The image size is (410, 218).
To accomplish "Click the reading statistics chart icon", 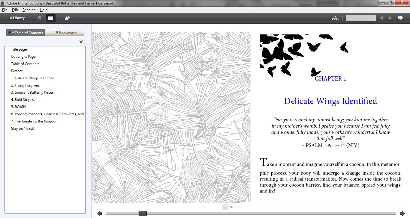I will (x=67, y=18).
